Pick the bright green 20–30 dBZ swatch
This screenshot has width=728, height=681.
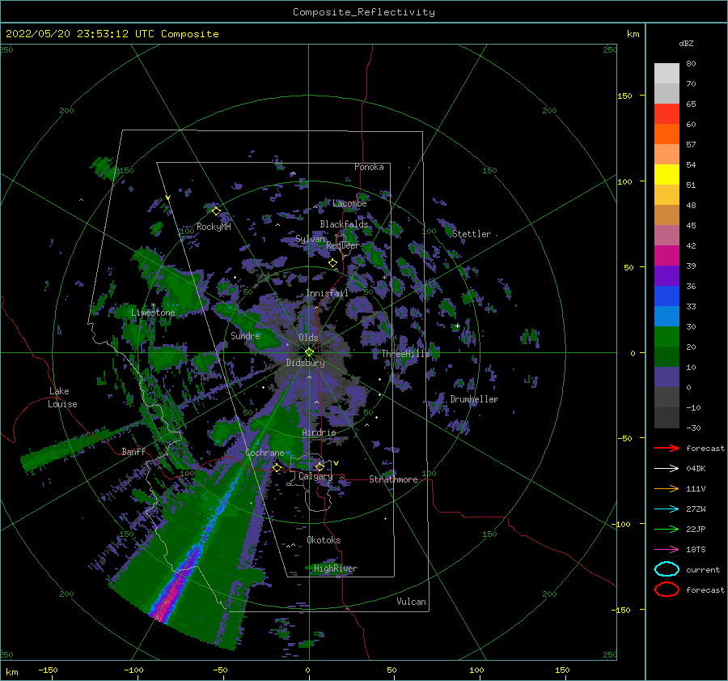667,337
